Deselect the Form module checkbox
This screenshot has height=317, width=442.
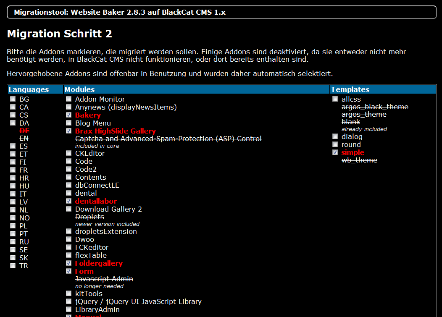(x=69, y=271)
